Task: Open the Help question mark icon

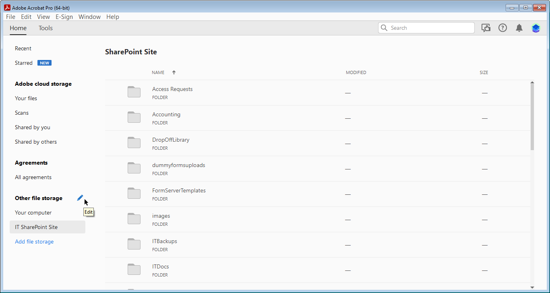Action: click(x=502, y=28)
